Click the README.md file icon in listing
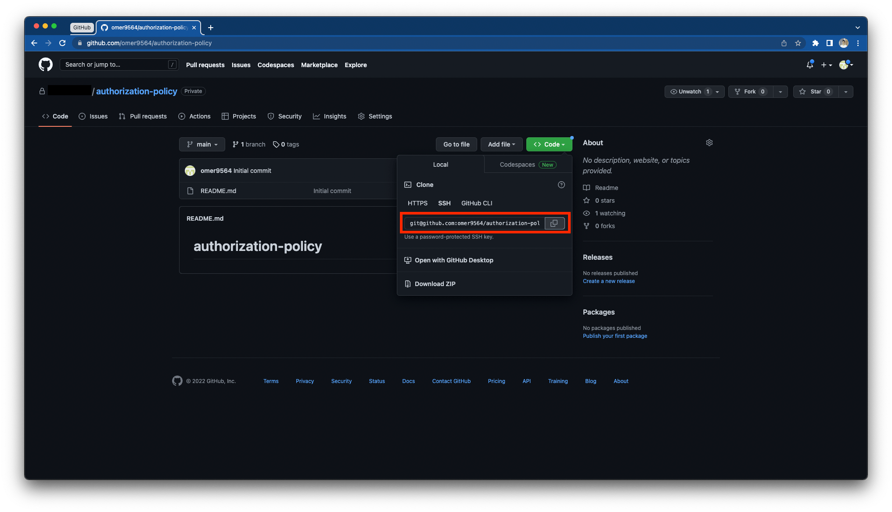Viewport: 892px width, 512px height. (x=191, y=190)
